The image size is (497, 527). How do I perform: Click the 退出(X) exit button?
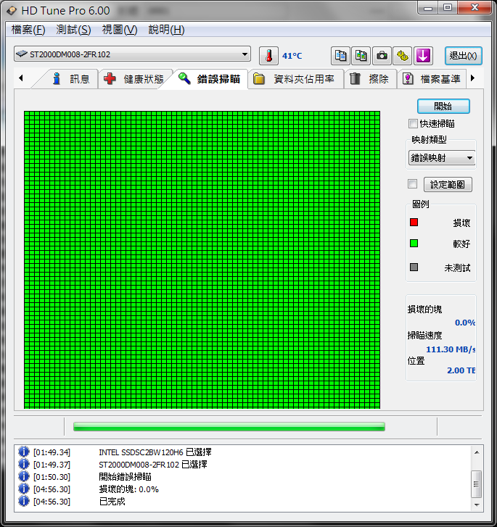tap(464, 56)
